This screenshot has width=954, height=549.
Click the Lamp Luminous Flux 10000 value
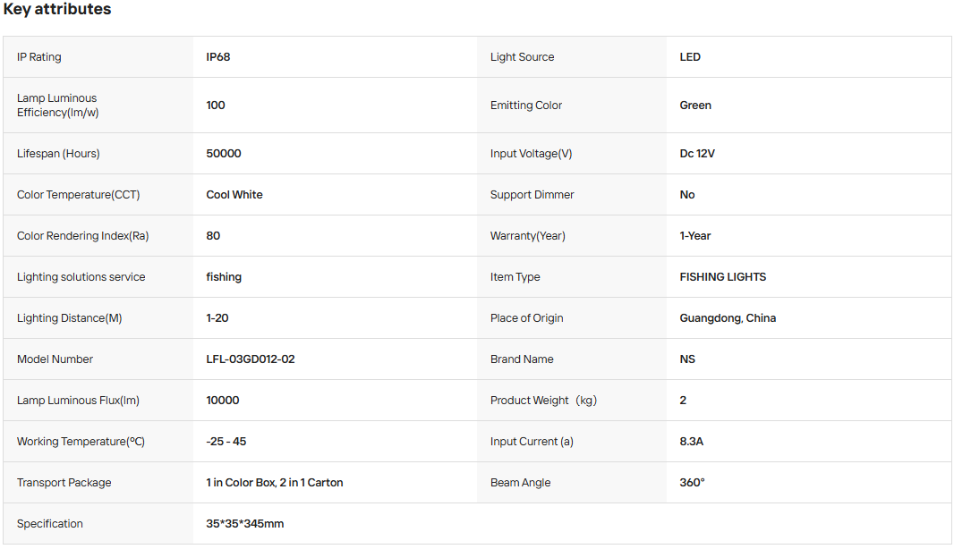[x=223, y=401]
